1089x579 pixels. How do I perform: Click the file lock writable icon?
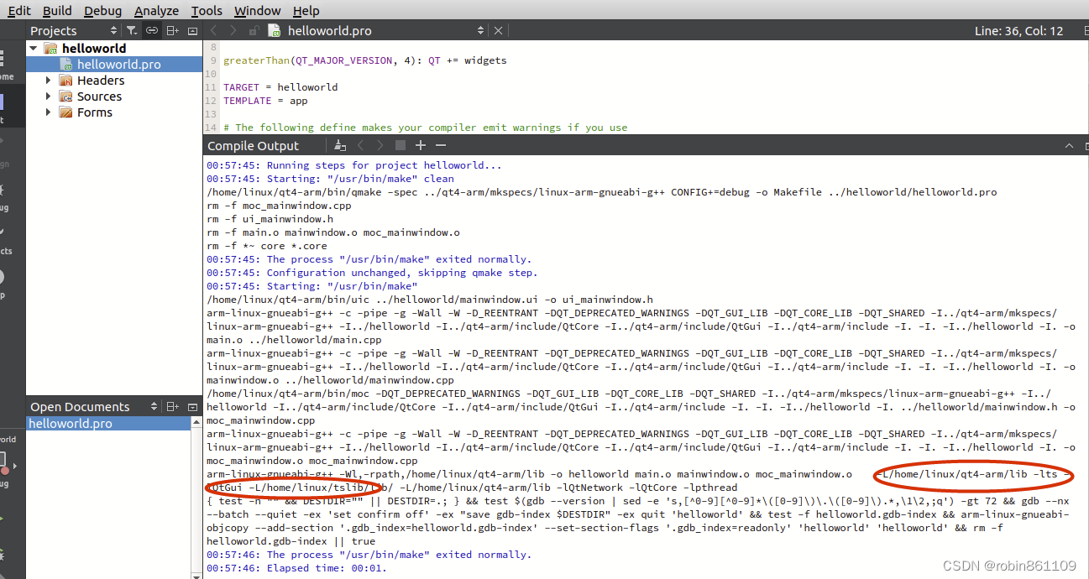[x=254, y=30]
